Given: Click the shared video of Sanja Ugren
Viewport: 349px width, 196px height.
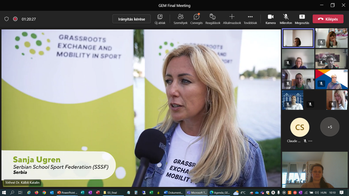Looking at the screenshot, I should coord(141,108).
